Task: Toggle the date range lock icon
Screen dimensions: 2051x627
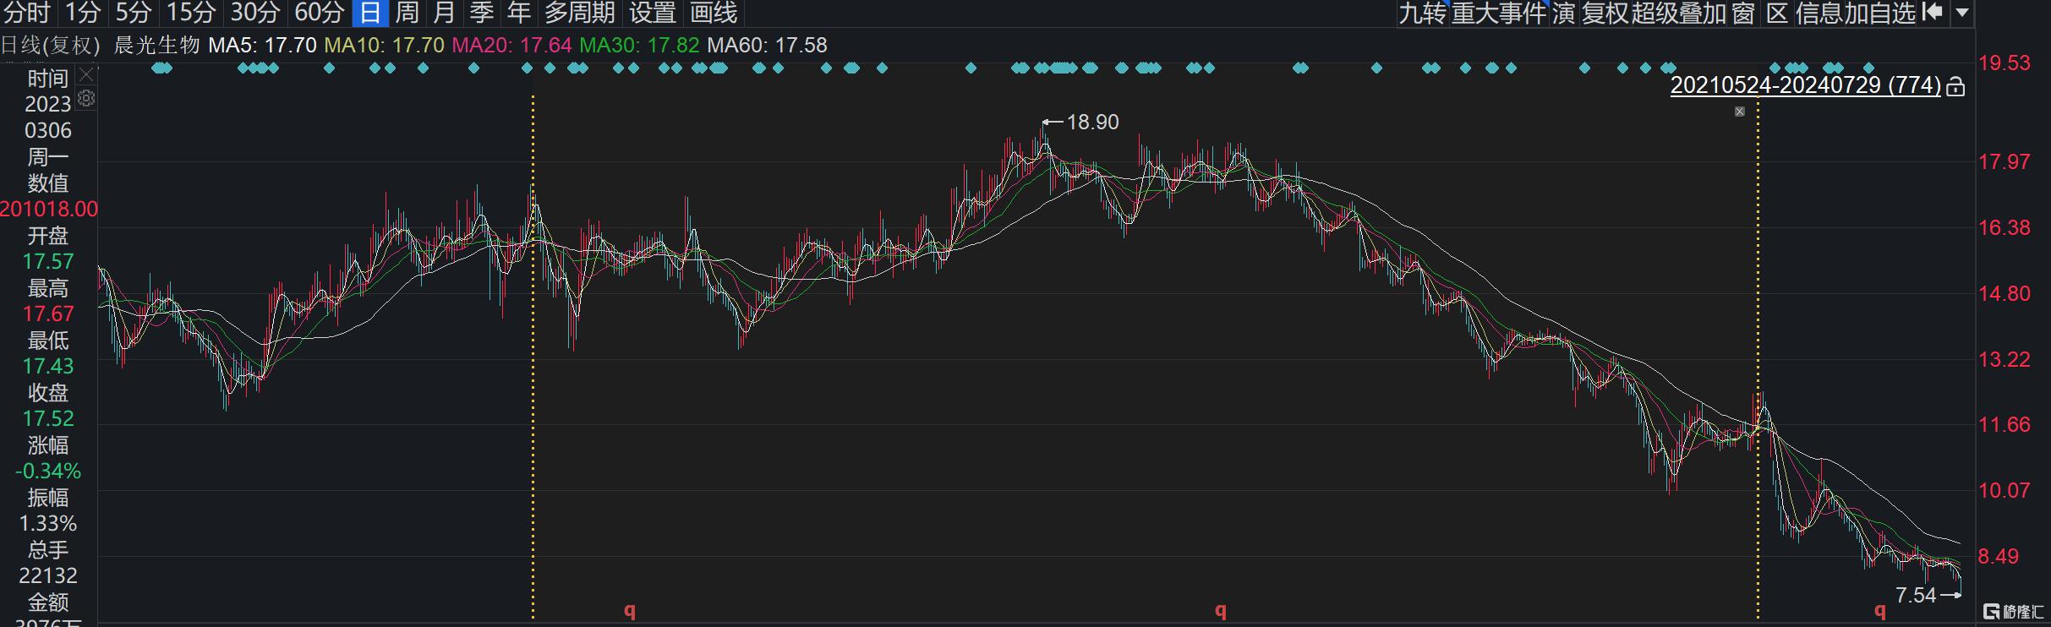Action: pyautogui.click(x=1955, y=86)
